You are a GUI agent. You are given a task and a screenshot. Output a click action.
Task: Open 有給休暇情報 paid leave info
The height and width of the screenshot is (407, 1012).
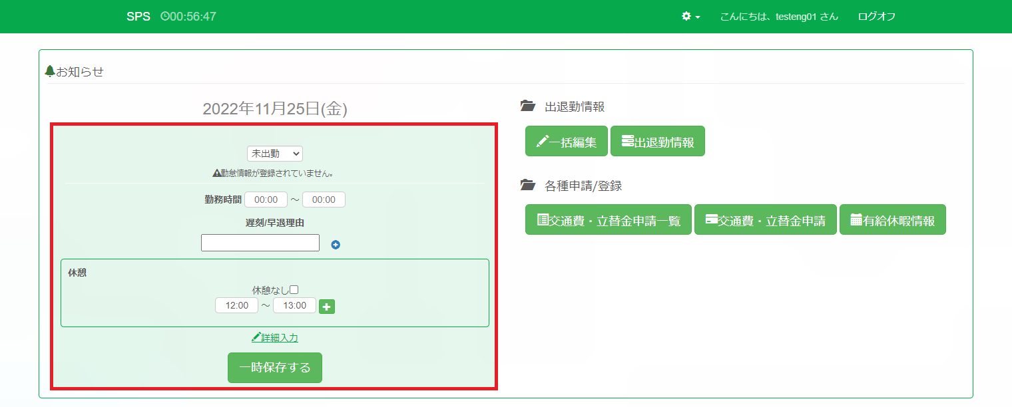click(892, 219)
